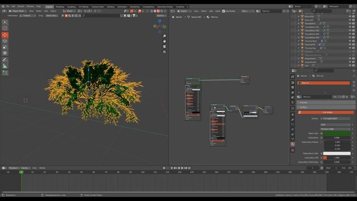Open the Slot 1 dropdown in node editor
This screenshot has height=201, width=357.
tap(248, 11)
